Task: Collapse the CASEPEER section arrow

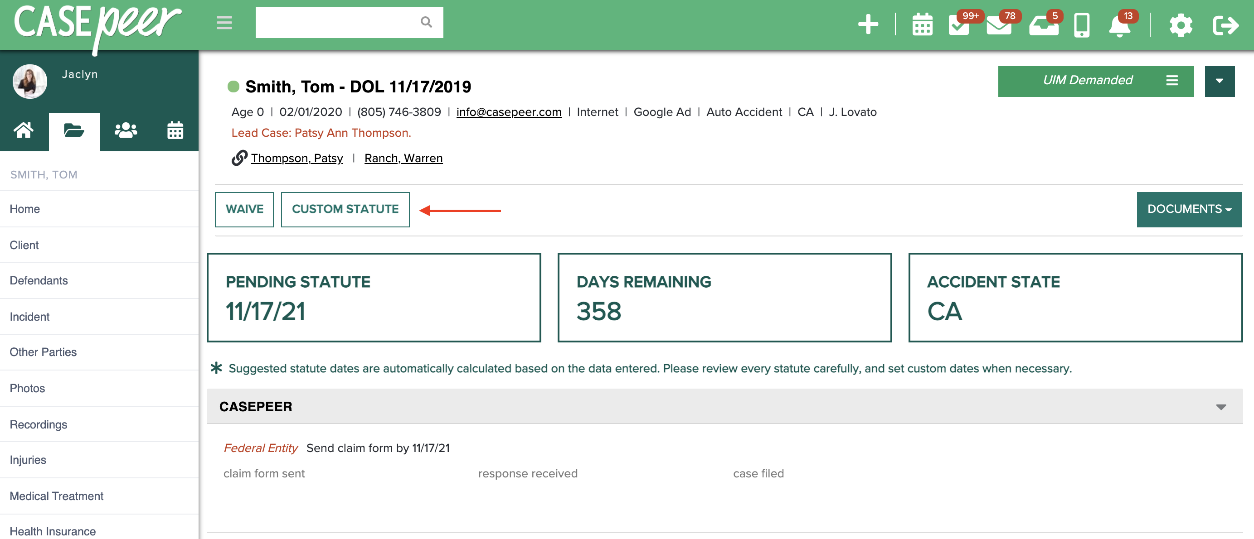Action: (1221, 407)
